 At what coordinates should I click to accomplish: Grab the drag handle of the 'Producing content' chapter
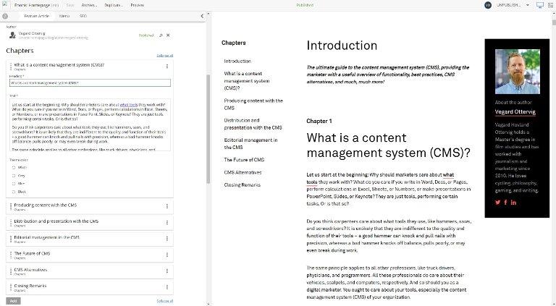click(11, 206)
